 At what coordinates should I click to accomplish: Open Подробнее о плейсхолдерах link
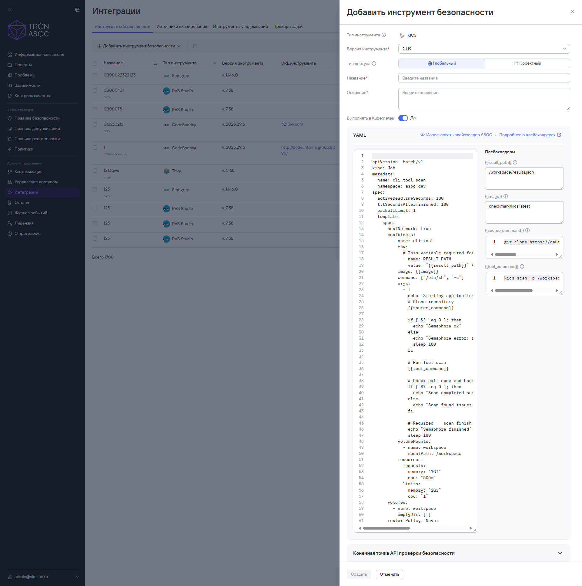(530, 135)
